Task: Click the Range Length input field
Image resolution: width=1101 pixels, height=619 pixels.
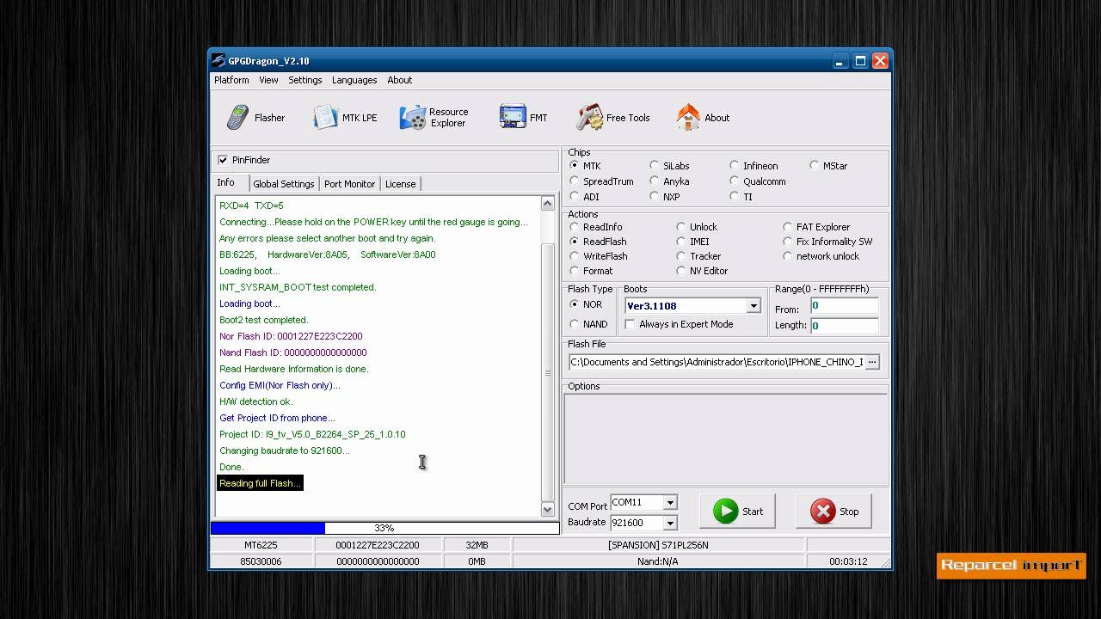Action: [x=844, y=326]
